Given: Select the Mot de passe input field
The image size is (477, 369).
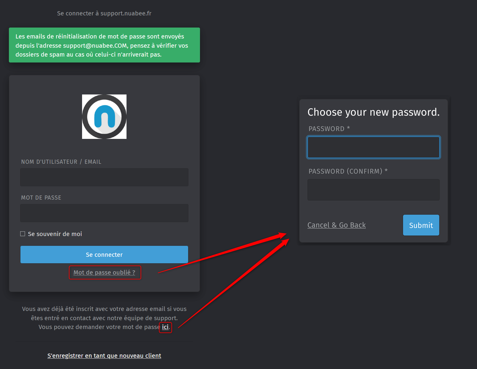Looking at the screenshot, I should (104, 213).
